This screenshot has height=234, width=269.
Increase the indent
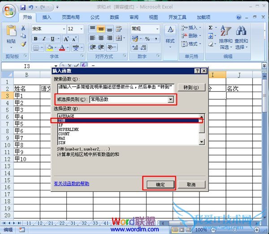click(x=101, y=47)
